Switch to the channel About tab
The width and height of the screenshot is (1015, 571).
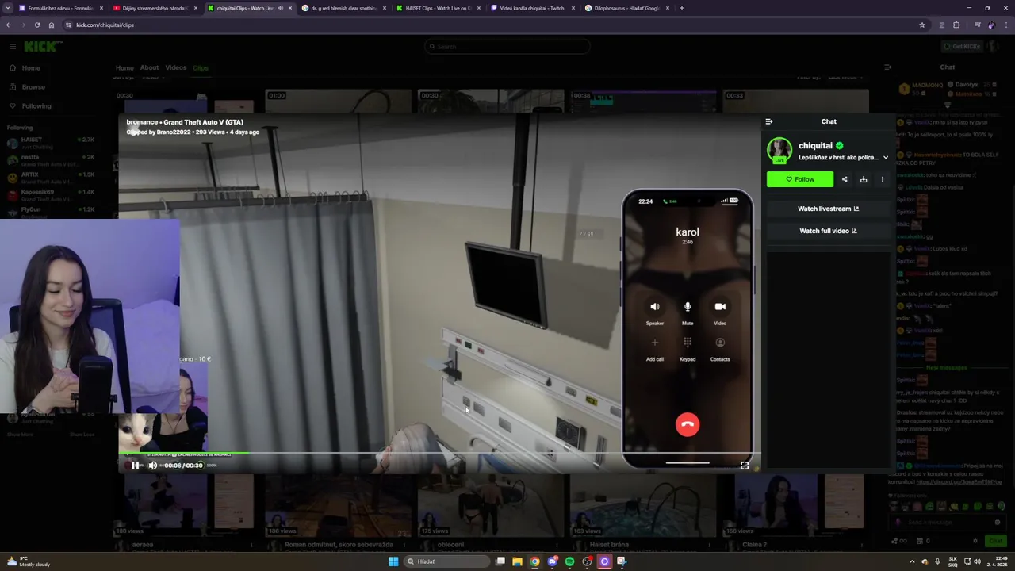149,68
